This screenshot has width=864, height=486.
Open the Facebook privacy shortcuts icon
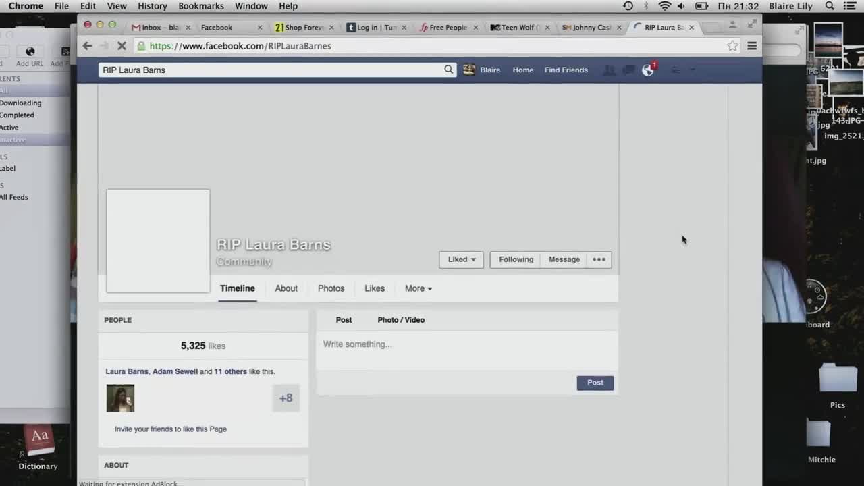click(x=676, y=70)
